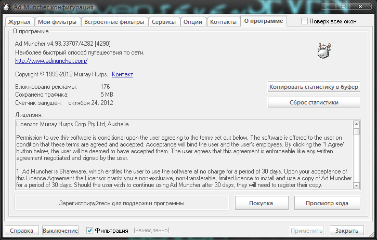Open the http://www.admuncher.com/ link
377x240 pixels.
point(51,61)
